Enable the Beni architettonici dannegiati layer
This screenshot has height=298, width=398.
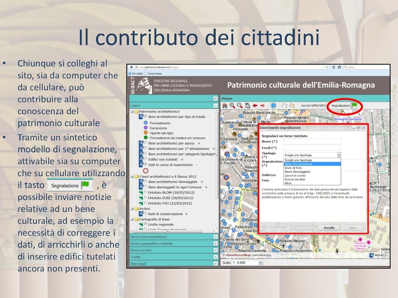tap(145, 181)
